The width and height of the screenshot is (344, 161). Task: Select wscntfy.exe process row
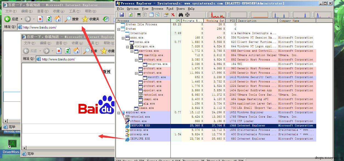coord(217,77)
